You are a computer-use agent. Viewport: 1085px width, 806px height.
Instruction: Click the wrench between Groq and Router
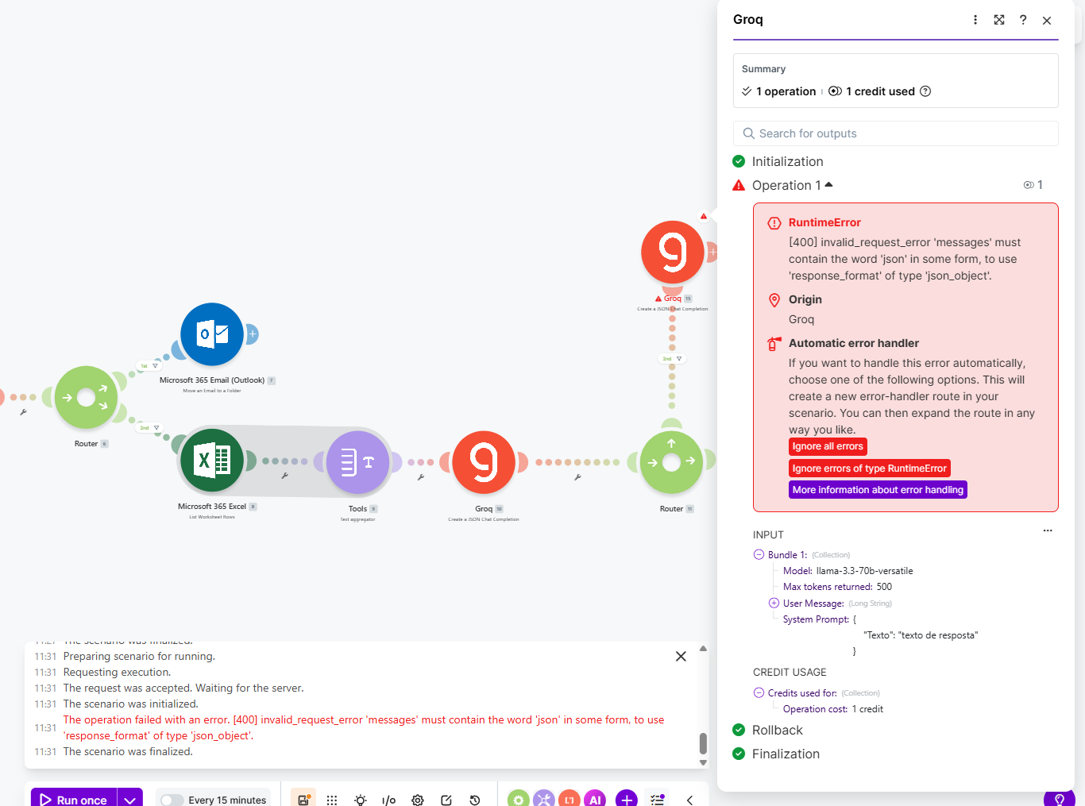point(577,477)
